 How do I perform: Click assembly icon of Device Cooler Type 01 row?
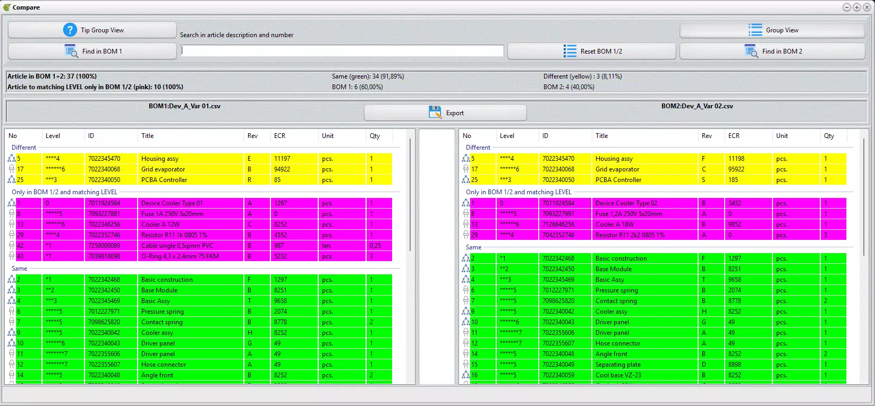[x=12, y=203]
